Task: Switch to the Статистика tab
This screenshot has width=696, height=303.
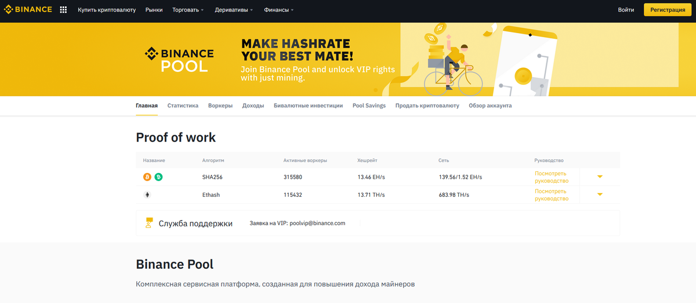Action: point(183,106)
